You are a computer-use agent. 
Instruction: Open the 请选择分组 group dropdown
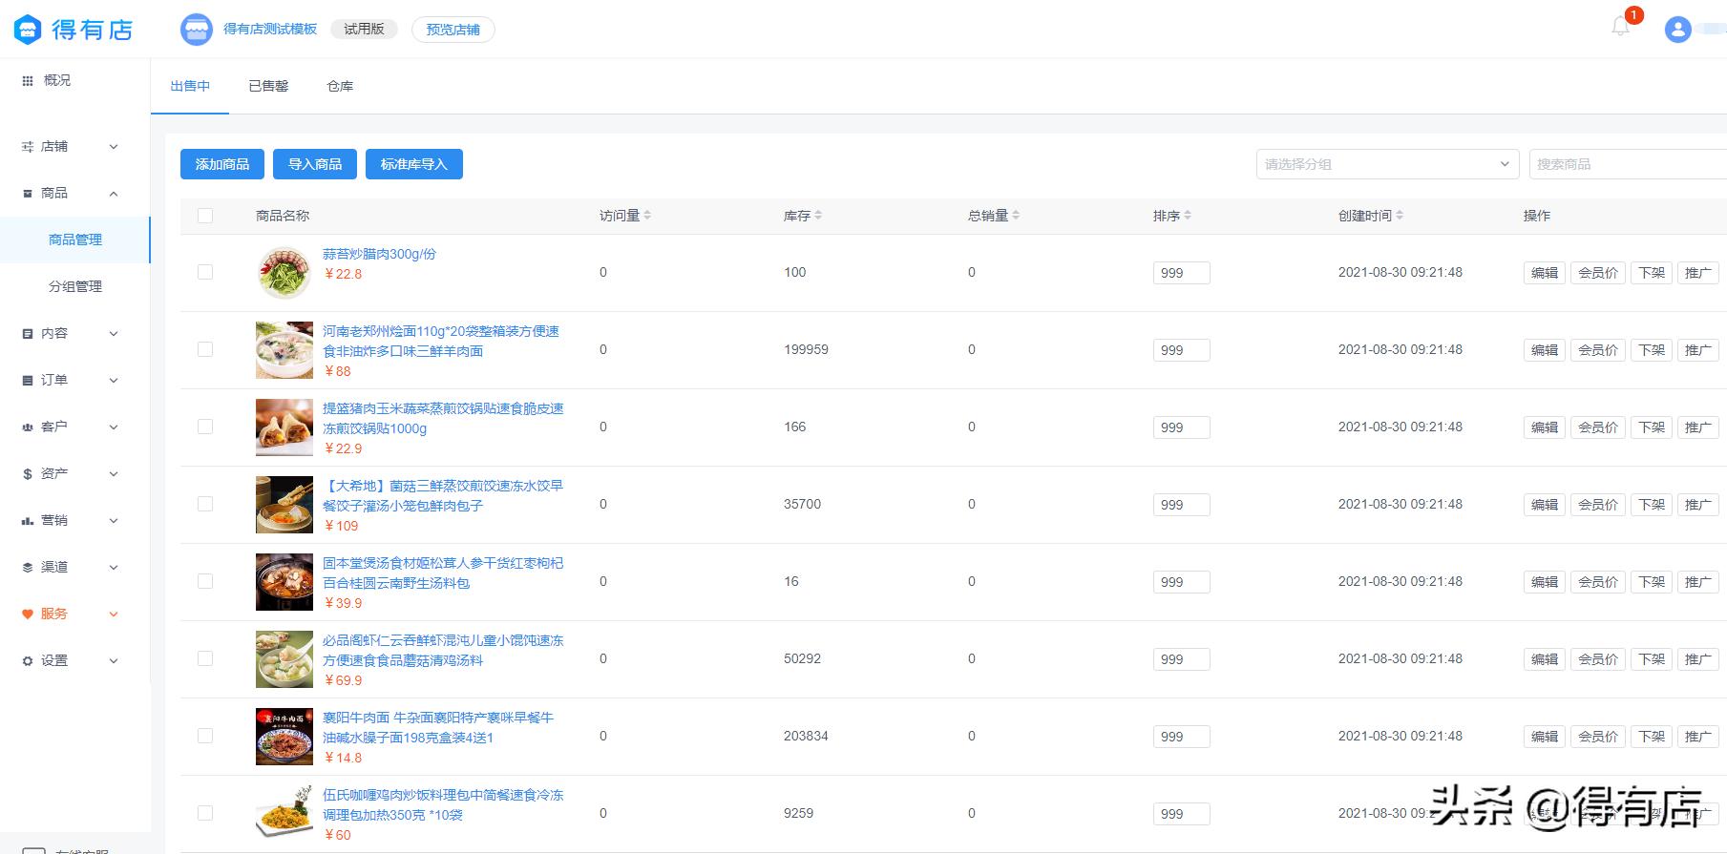(1386, 164)
